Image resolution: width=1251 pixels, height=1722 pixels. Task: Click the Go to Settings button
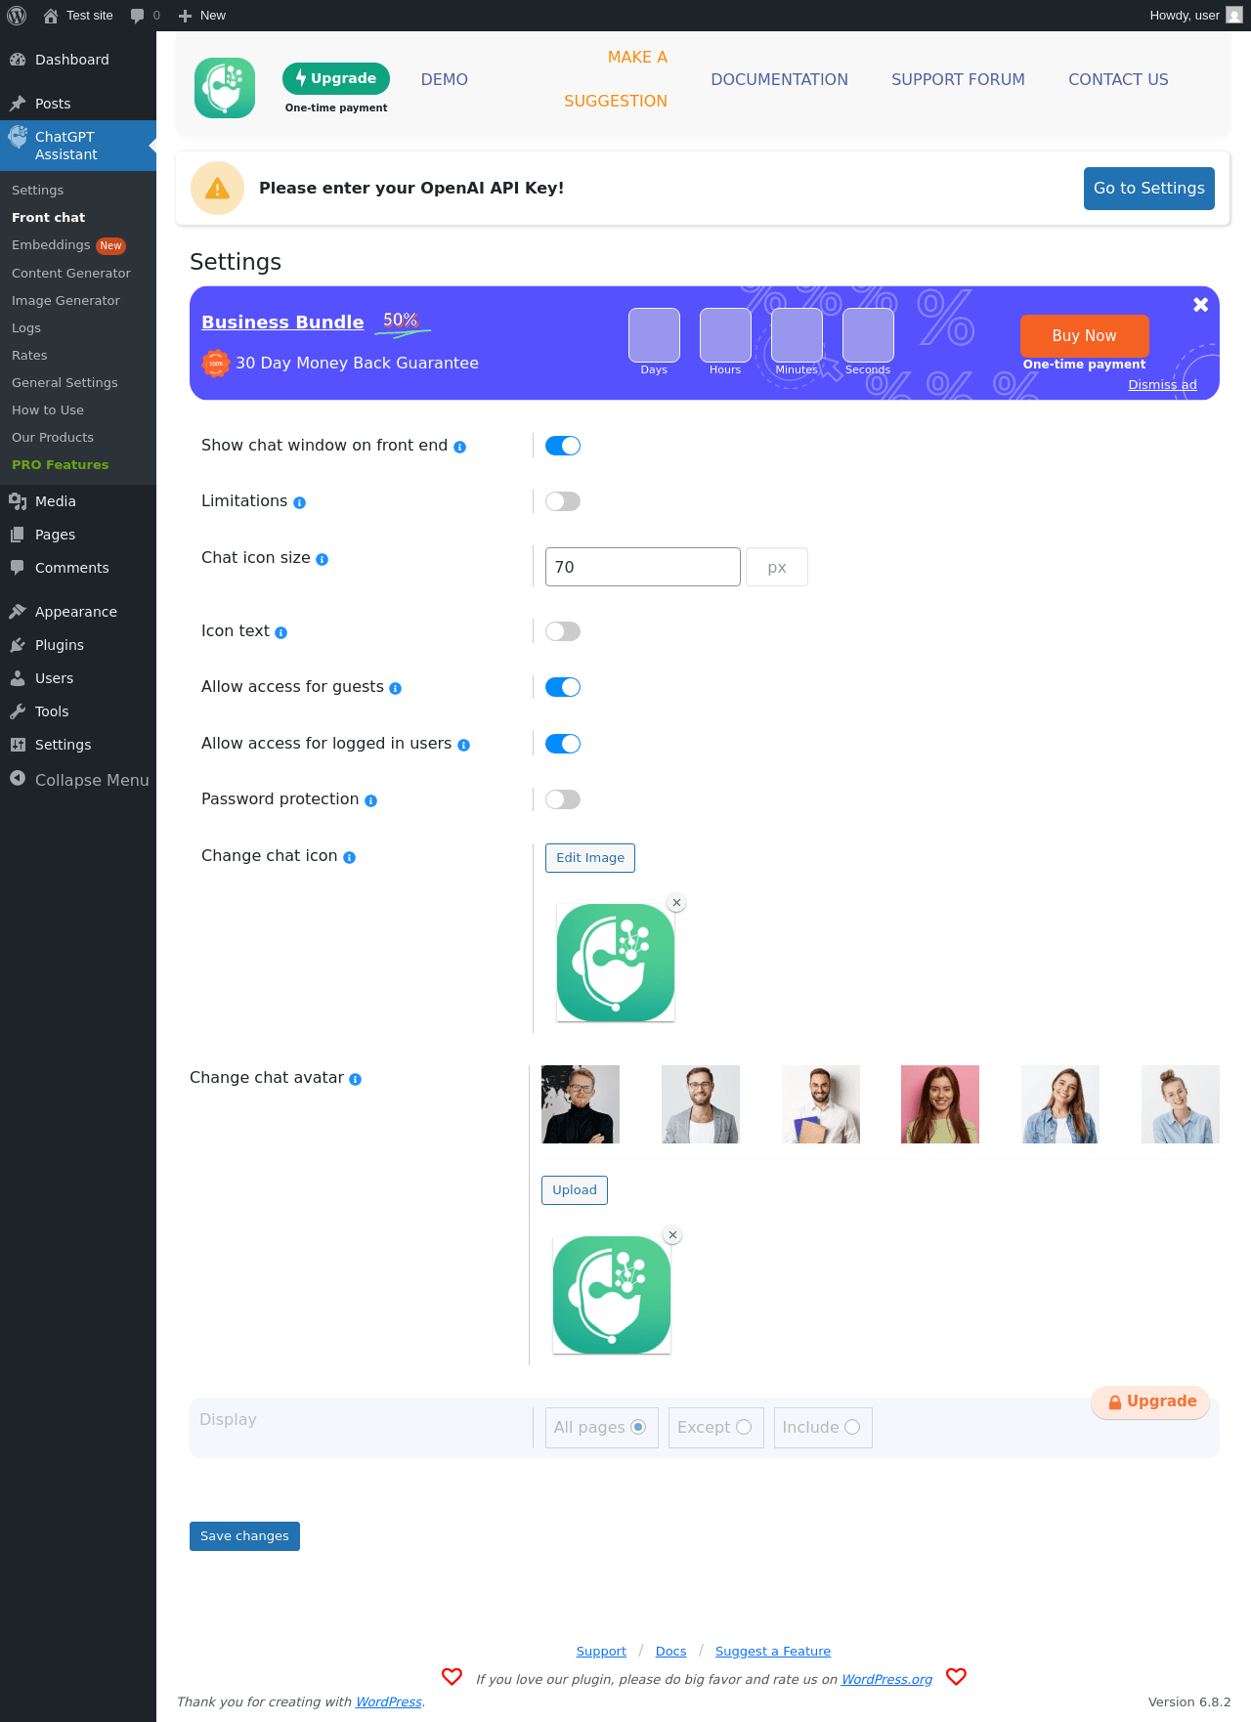pyautogui.click(x=1149, y=189)
